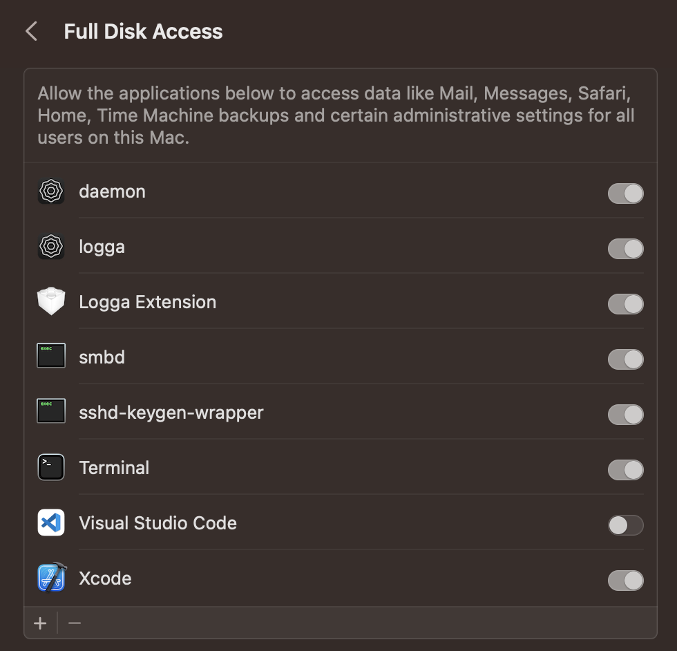Click the daemon app icon
677x651 pixels.
point(50,191)
